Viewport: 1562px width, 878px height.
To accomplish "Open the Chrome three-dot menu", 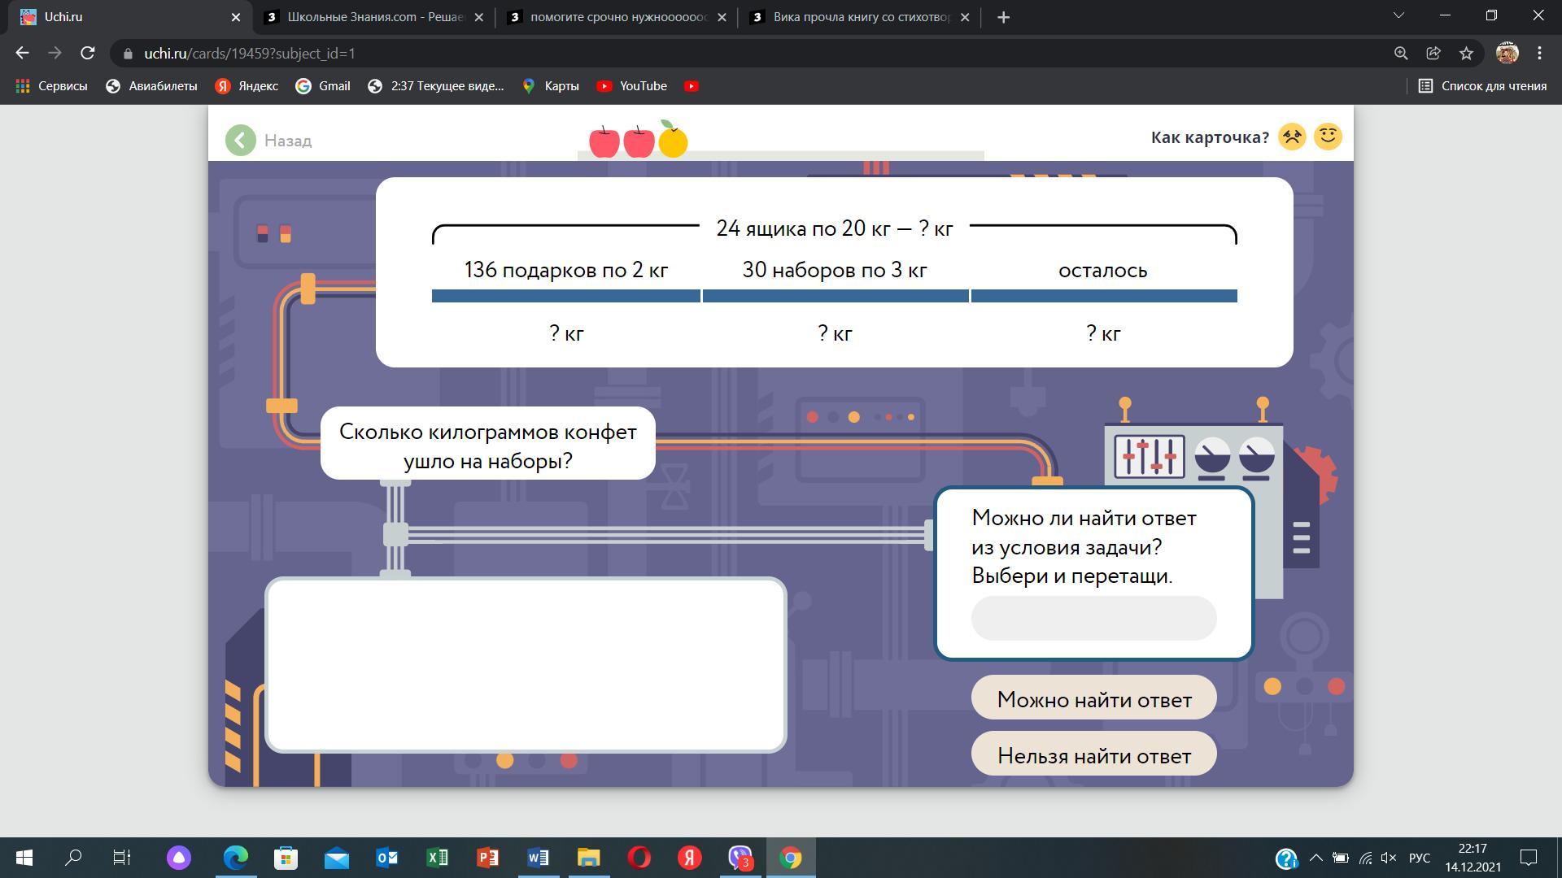I will (1539, 54).
